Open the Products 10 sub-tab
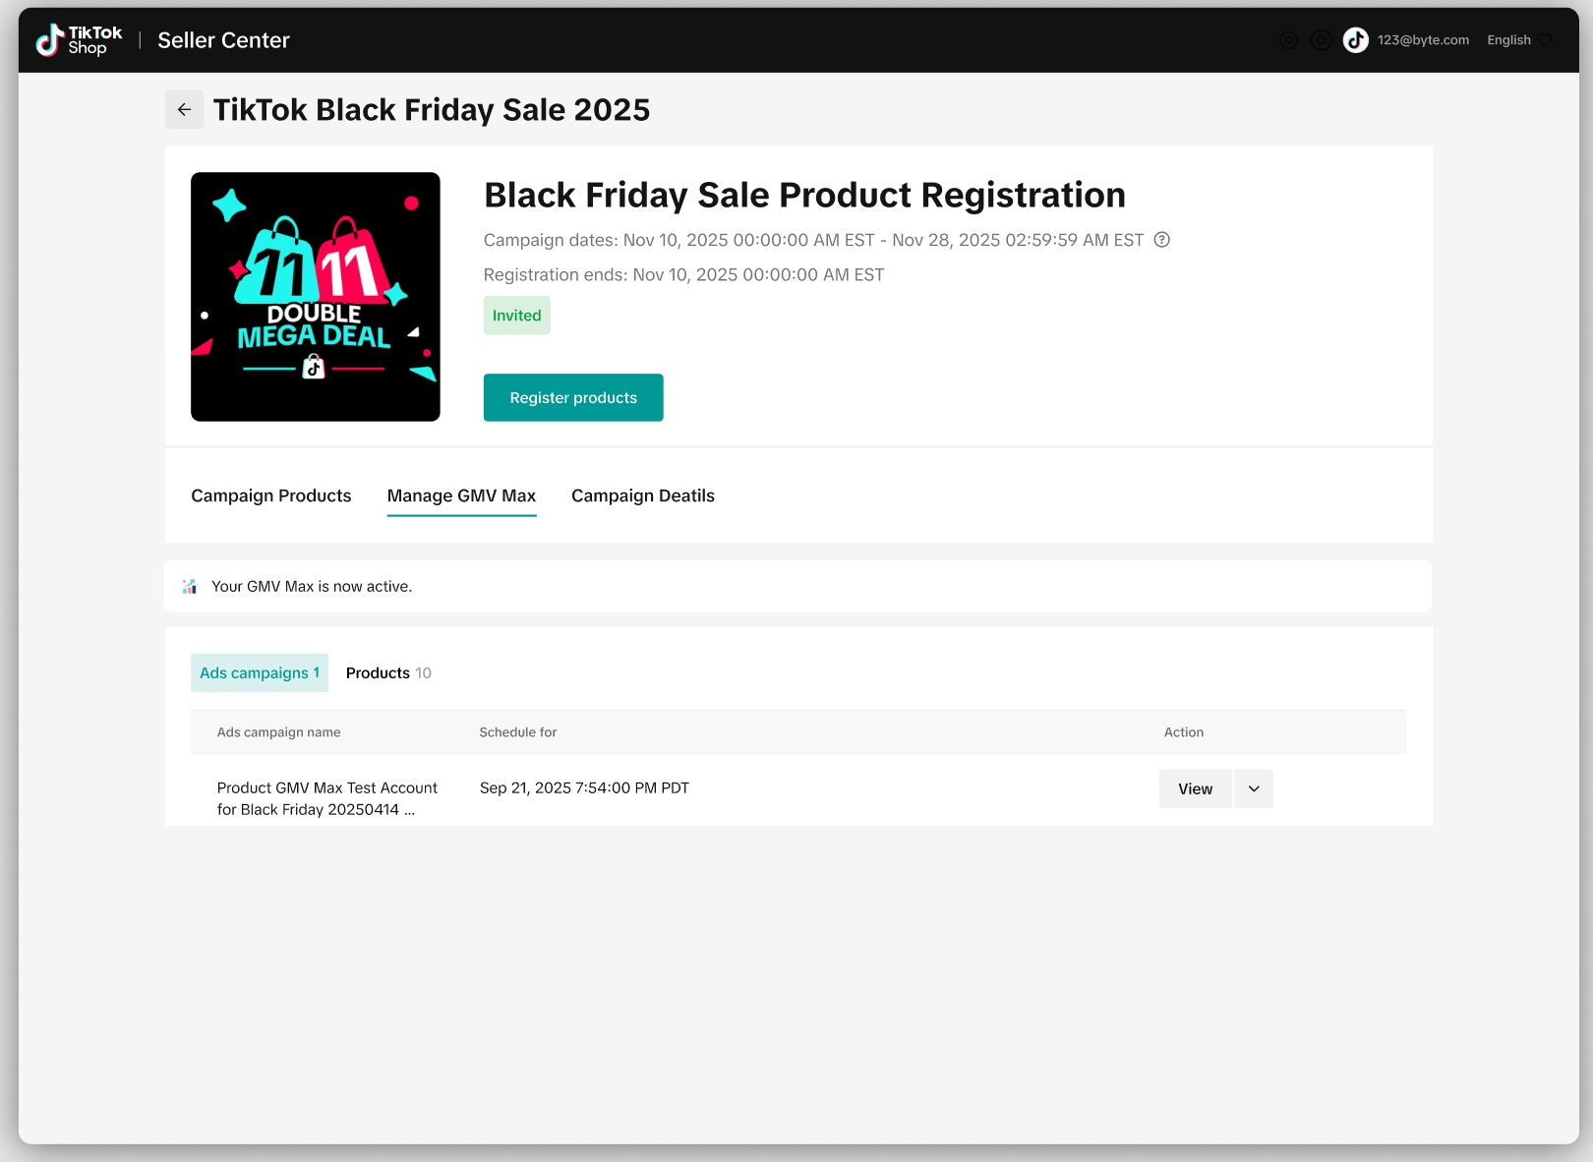The height and width of the screenshot is (1162, 1593). [388, 673]
